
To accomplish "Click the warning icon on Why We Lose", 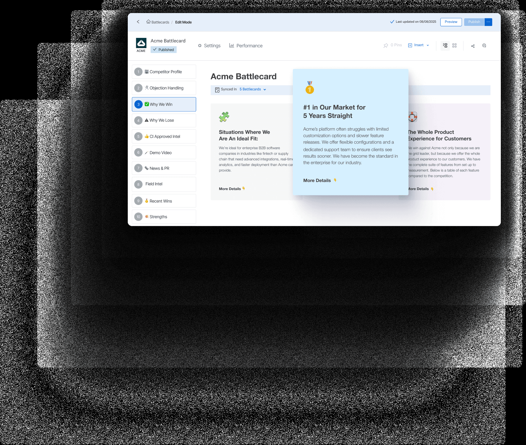I will [x=146, y=120].
